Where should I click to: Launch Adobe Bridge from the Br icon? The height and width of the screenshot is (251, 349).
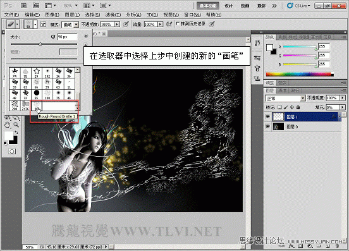(24, 6)
